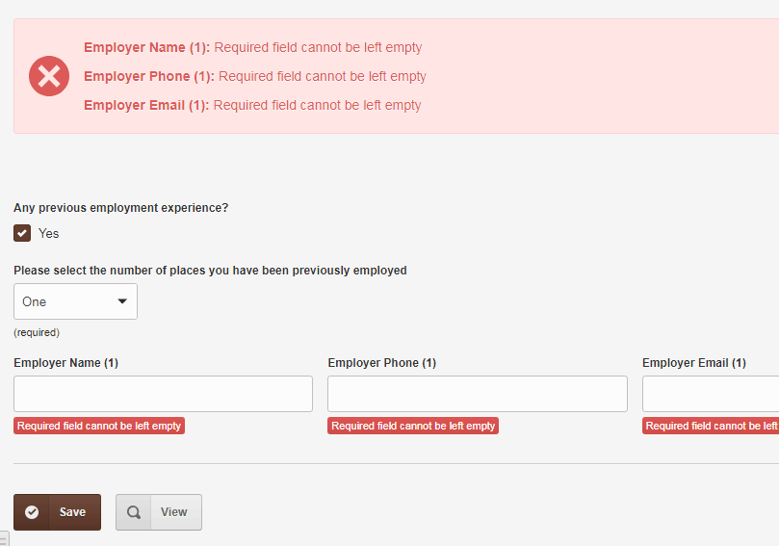Click the magnifier icon on View

click(x=134, y=512)
